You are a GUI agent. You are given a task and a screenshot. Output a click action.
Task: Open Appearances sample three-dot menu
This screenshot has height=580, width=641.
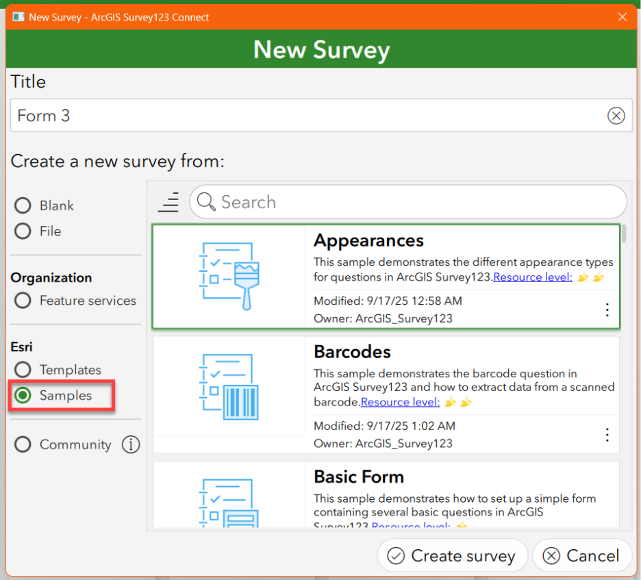click(x=607, y=310)
